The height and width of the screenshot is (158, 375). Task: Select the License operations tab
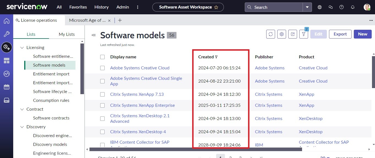coord(39,20)
